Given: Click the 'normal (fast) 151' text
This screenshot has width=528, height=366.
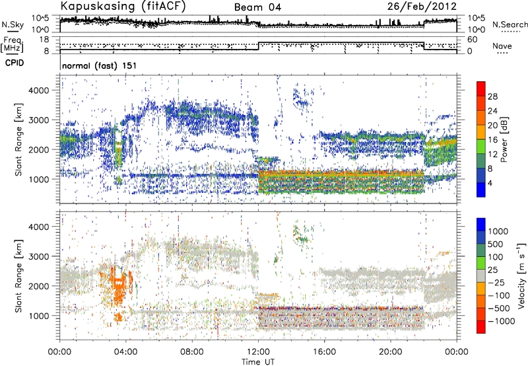Looking at the screenshot, I should click(100, 65).
